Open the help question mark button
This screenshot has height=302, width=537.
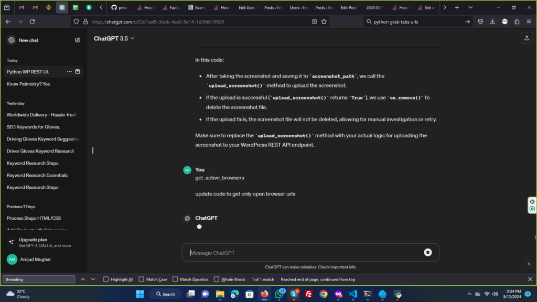[x=528, y=264]
